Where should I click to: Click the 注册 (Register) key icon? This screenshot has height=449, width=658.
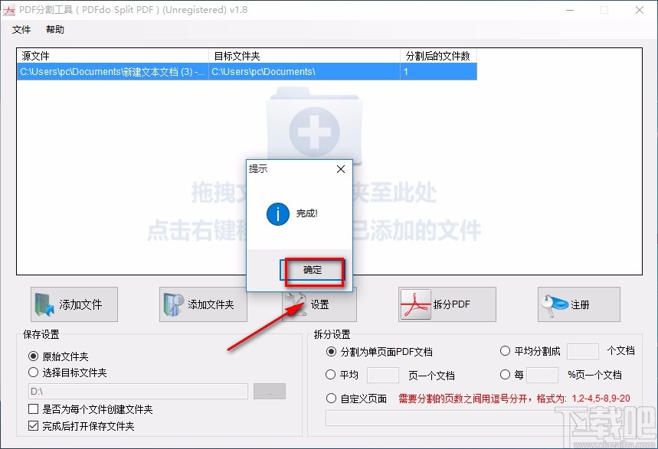[554, 304]
